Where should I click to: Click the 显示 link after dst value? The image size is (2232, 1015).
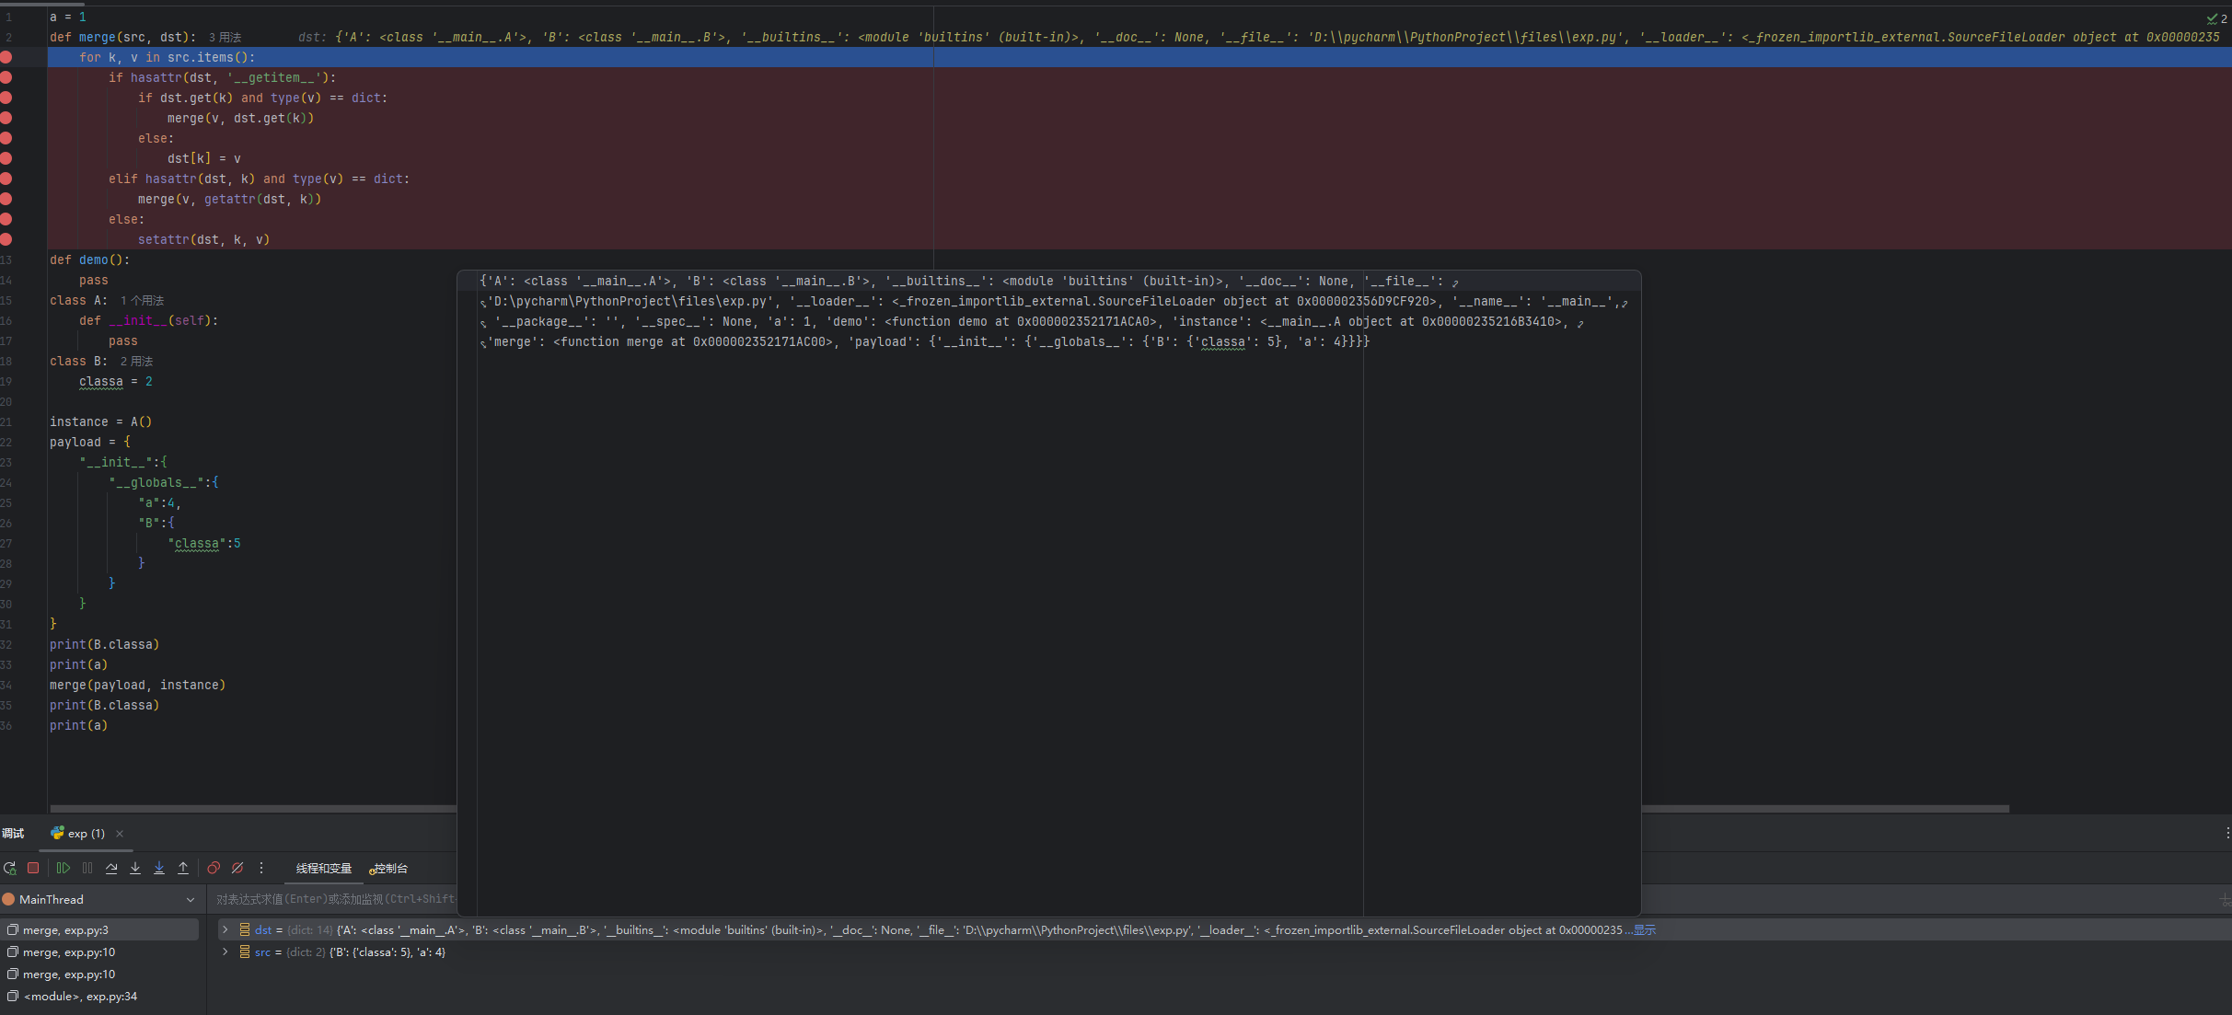(x=1644, y=930)
